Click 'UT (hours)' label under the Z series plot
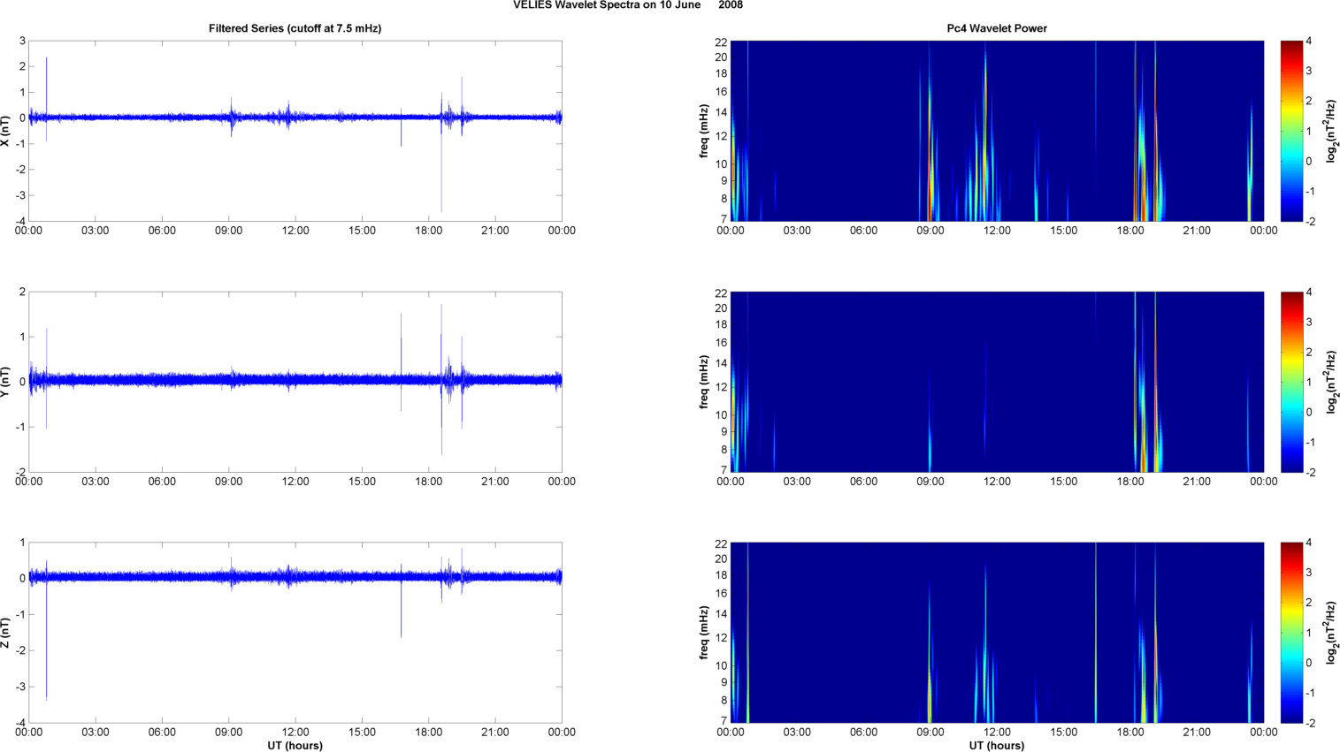The height and width of the screenshot is (752, 1340). click(295, 746)
